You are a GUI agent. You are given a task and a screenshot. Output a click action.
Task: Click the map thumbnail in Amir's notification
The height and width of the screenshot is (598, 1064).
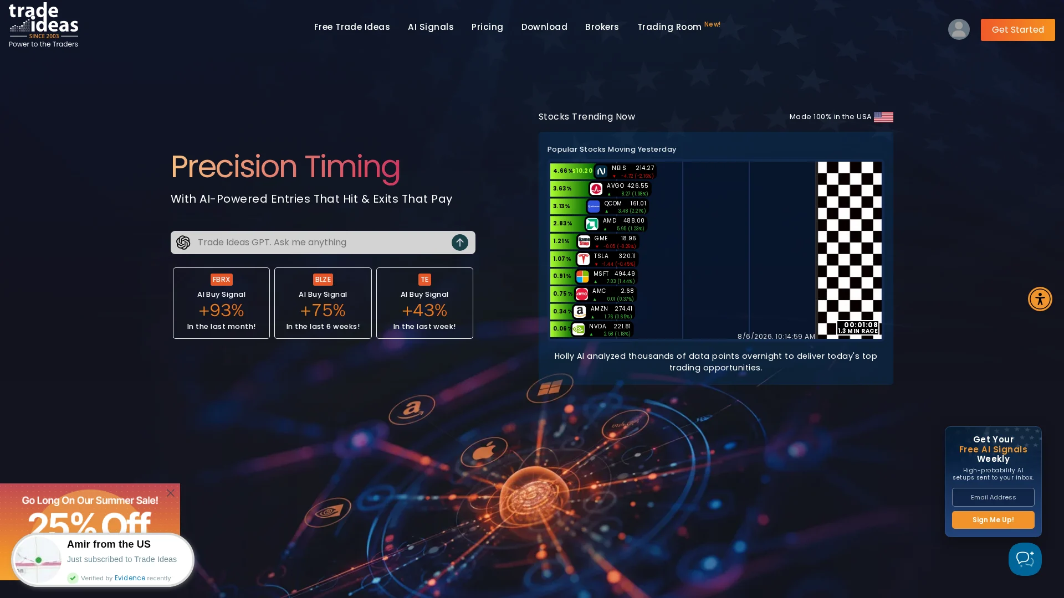tap(38, 560)
